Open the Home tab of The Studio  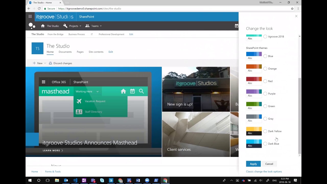click(50, 52)
